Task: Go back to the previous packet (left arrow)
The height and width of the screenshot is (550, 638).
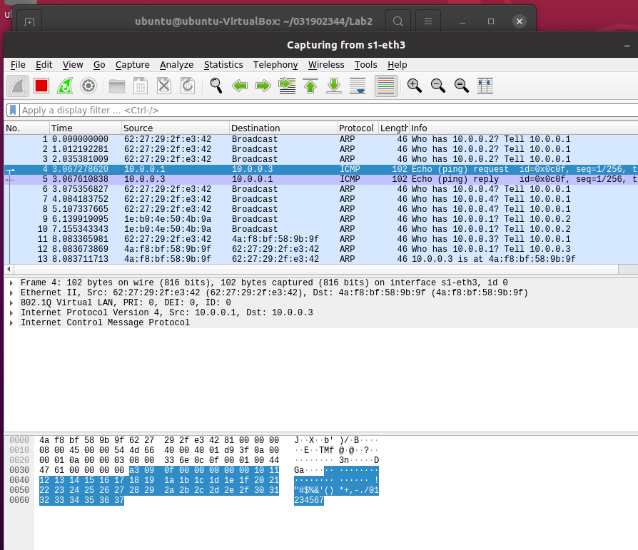Action: (x=240, y=86)
